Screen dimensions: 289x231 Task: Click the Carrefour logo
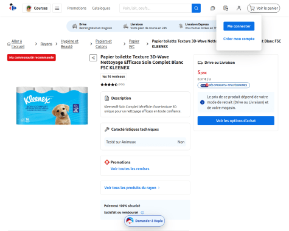click(13, 7)
